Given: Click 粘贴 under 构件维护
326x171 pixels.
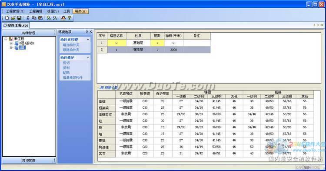Looking at the screenshot, I should [x=67, y=73].
